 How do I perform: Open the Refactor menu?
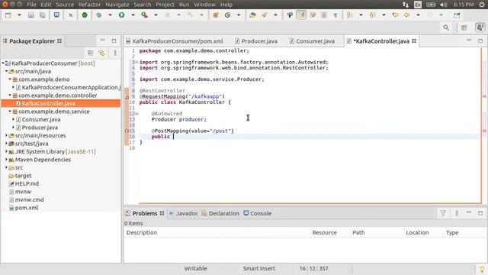coord(90,5)
